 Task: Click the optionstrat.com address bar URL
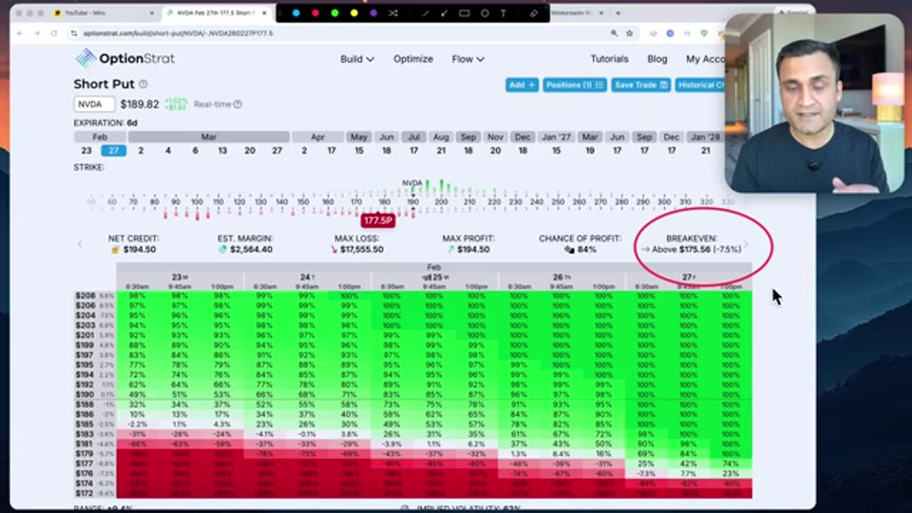[x=178, y=33]
